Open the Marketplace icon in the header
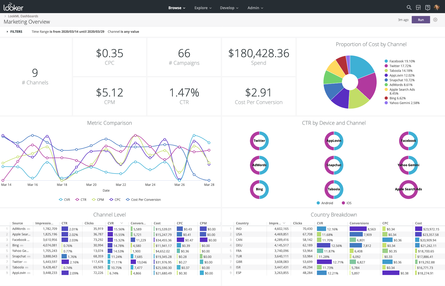This screenshot has width=445, height=286. coord(418,8)
